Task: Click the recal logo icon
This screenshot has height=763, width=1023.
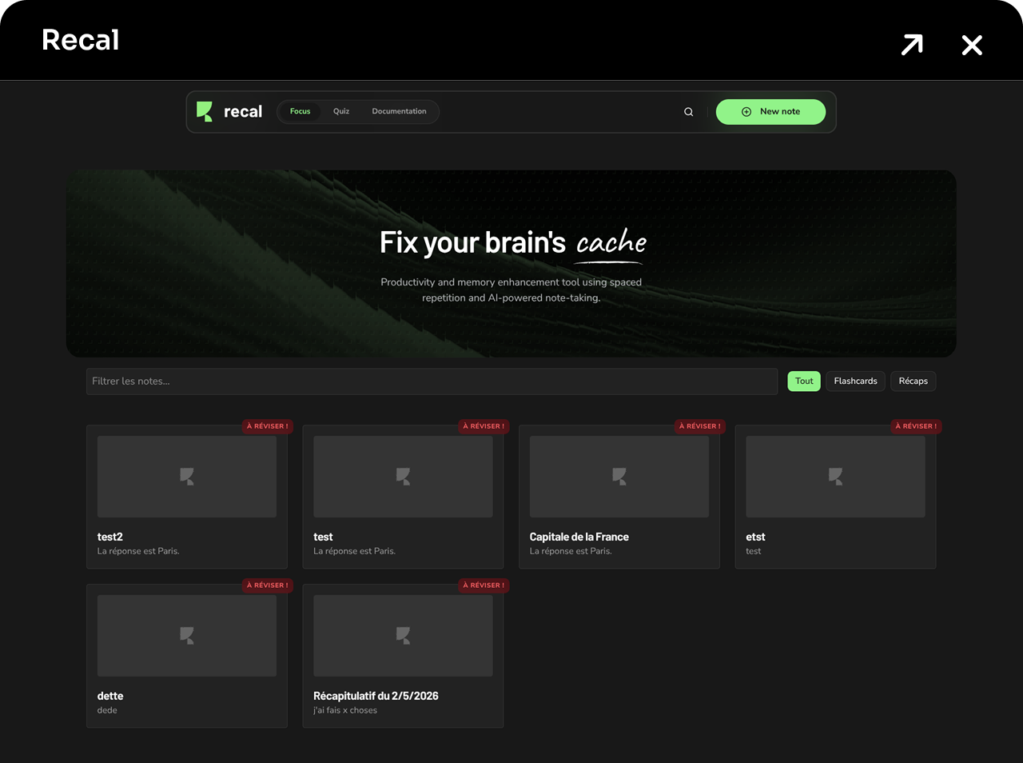Action: [205, 112]
